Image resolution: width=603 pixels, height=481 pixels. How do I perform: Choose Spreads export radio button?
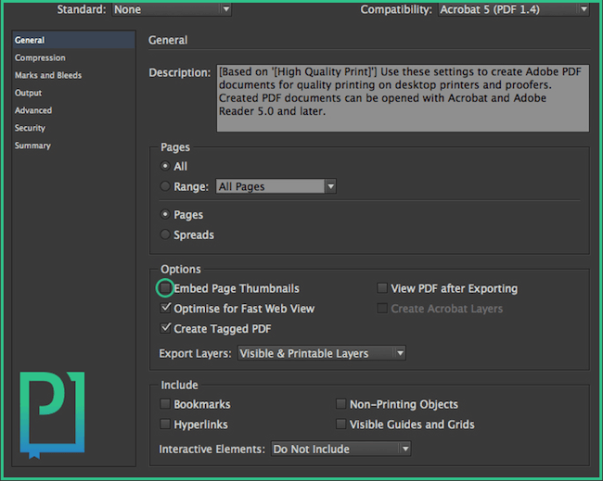tap(165, 234)
